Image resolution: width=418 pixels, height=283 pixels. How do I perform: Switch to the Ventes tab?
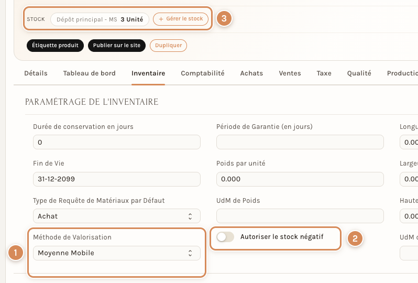(x=290, y=73)
